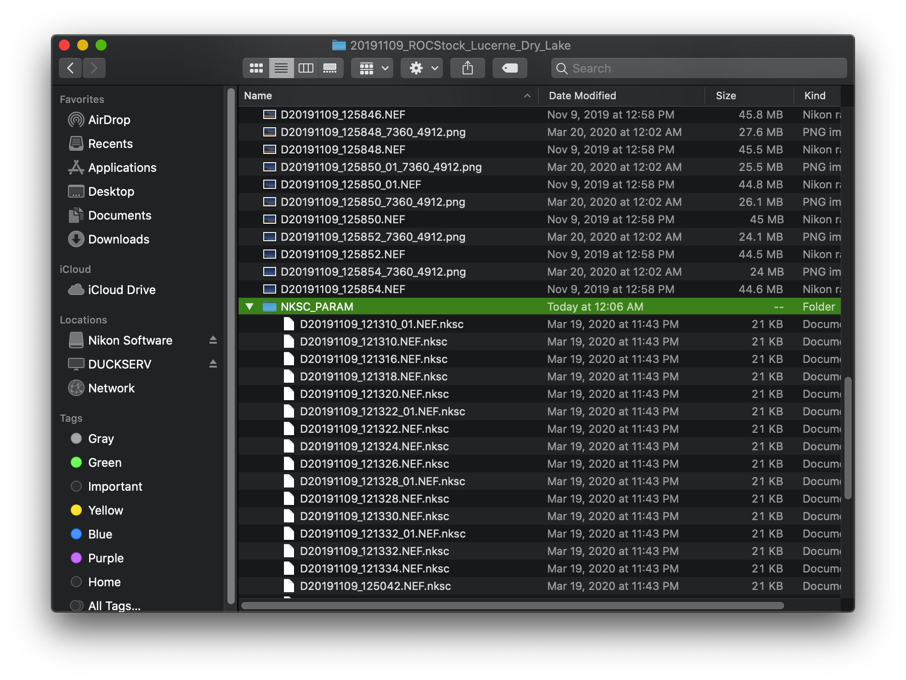Open Downloads in the sidebar
This screenshot has width=906, height=680.
pos(118,239)
